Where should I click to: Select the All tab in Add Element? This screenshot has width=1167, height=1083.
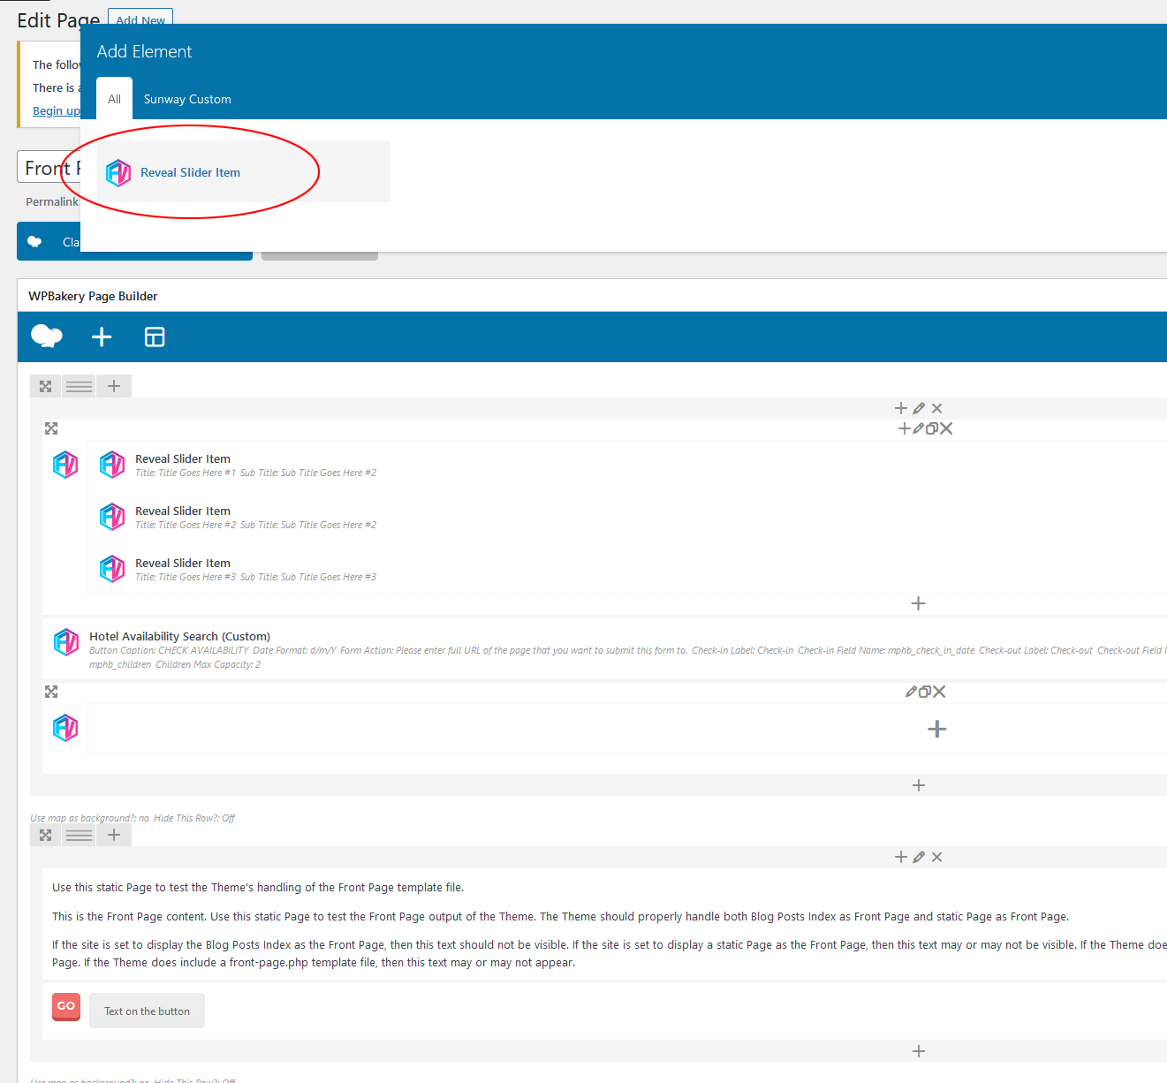114,99
